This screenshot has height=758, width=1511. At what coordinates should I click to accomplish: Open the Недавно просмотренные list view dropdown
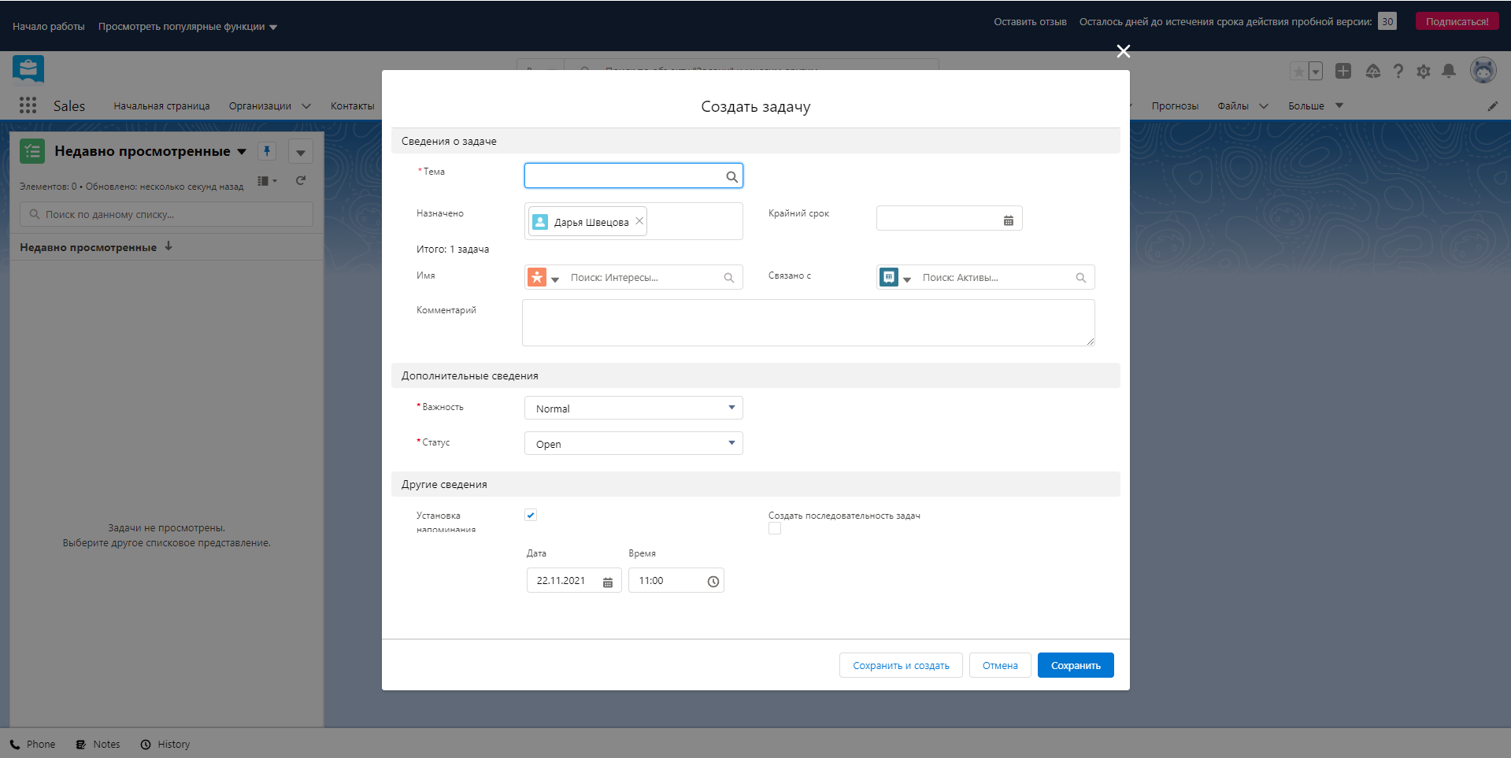coord(242,151)
